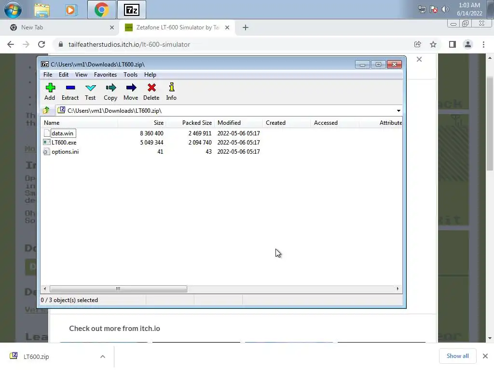Open LT600.zip from the download bar
The image size is (494, 370).
point(36,357)
